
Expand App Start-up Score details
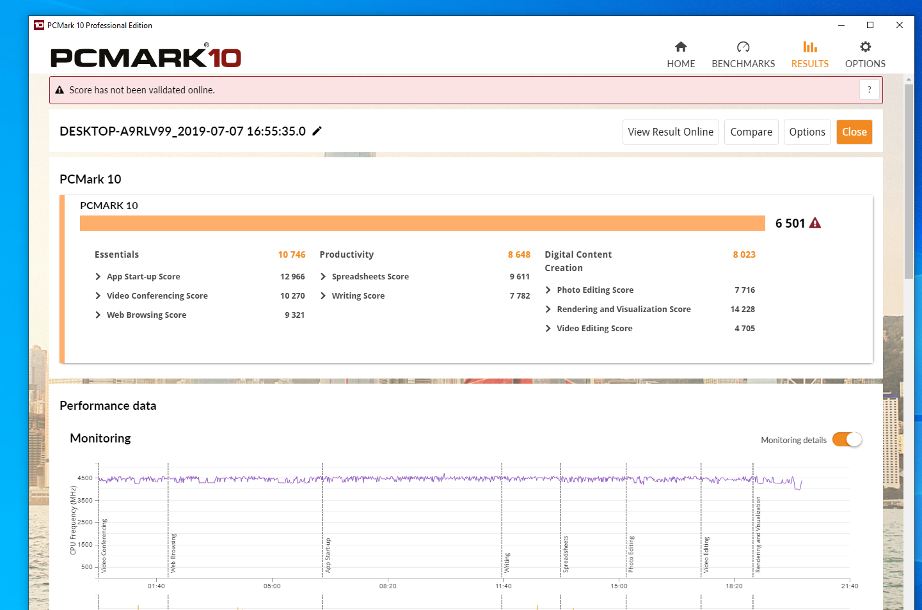point(98,276)
